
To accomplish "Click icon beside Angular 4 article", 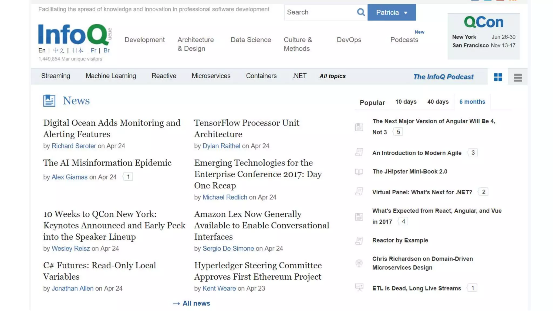I will coord(359,127).
